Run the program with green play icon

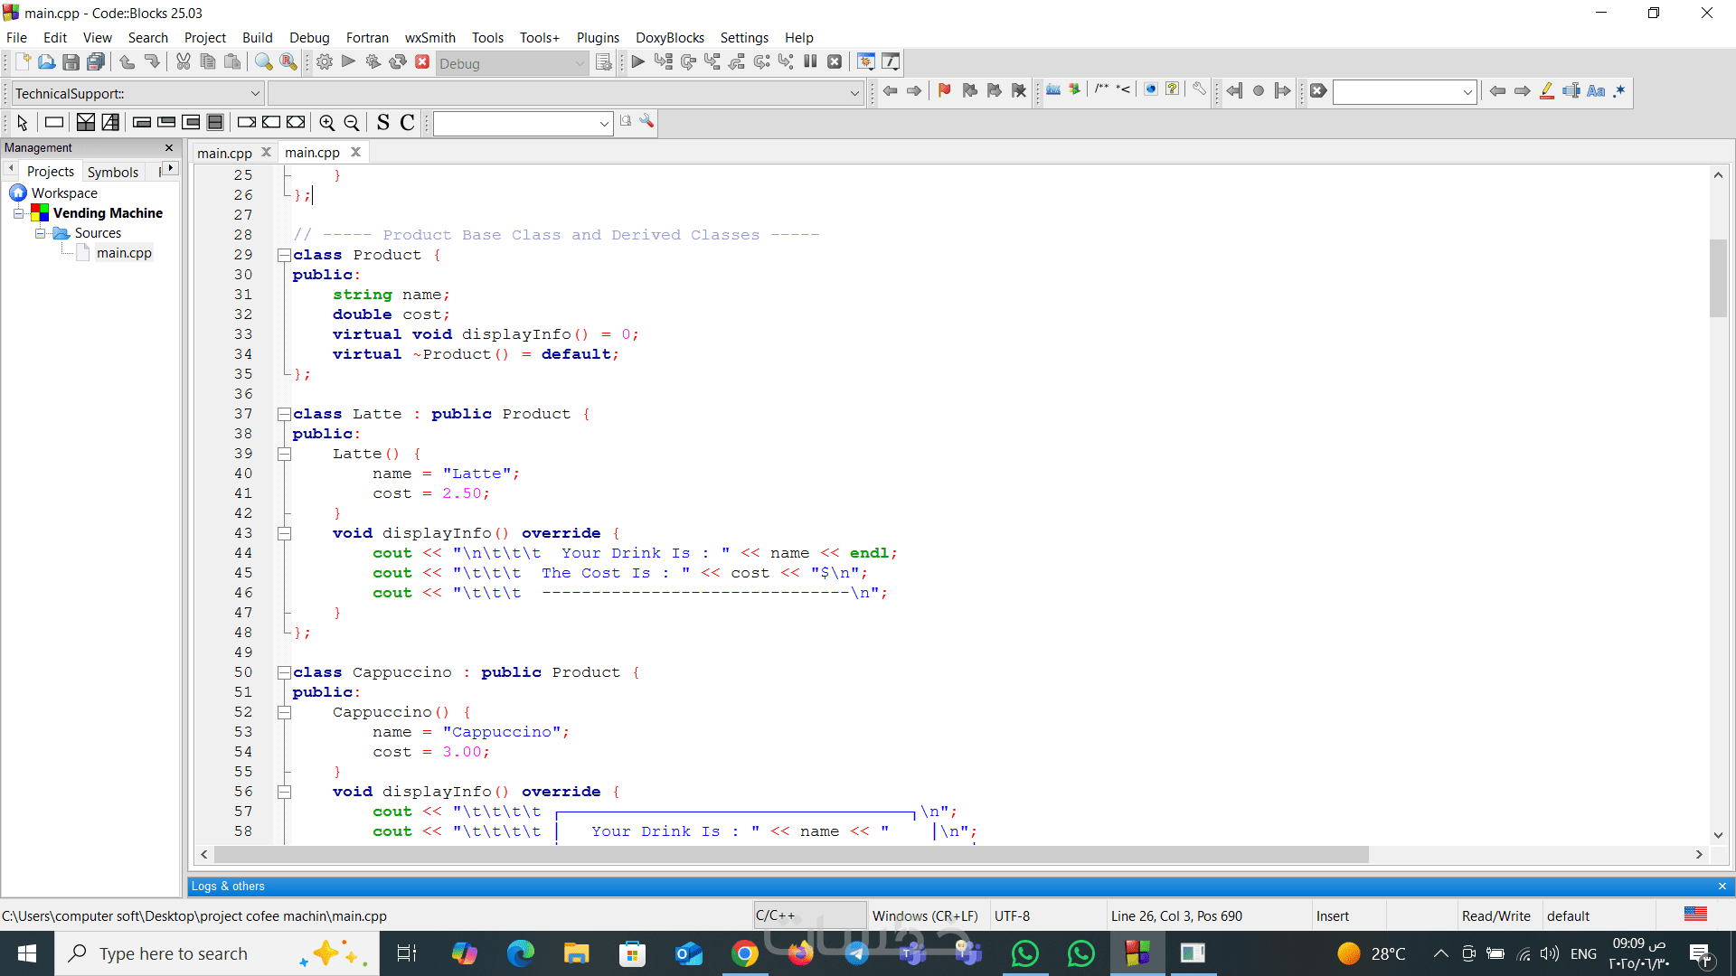348,62
